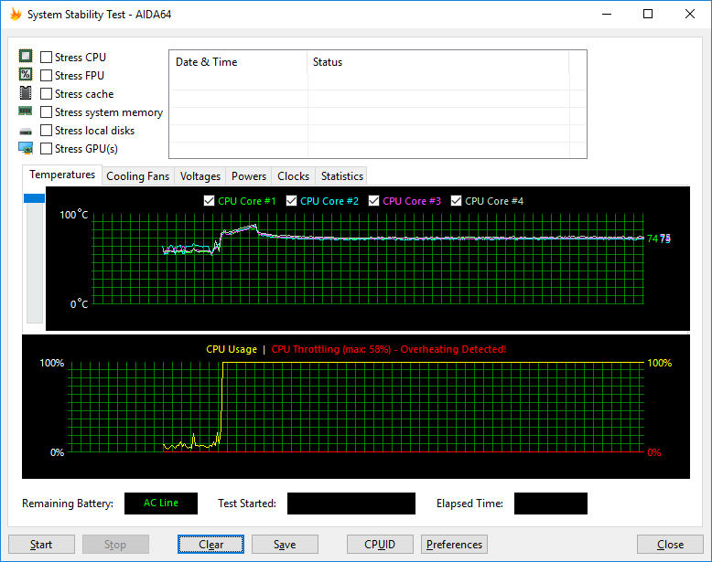Enable the Stress CPU checkbox
The width and height of the screenshot is (712, 562).
[x=46, y=58]
